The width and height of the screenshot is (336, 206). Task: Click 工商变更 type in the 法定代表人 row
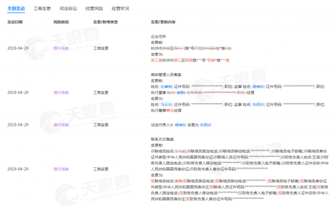click(x=101, y=125)
